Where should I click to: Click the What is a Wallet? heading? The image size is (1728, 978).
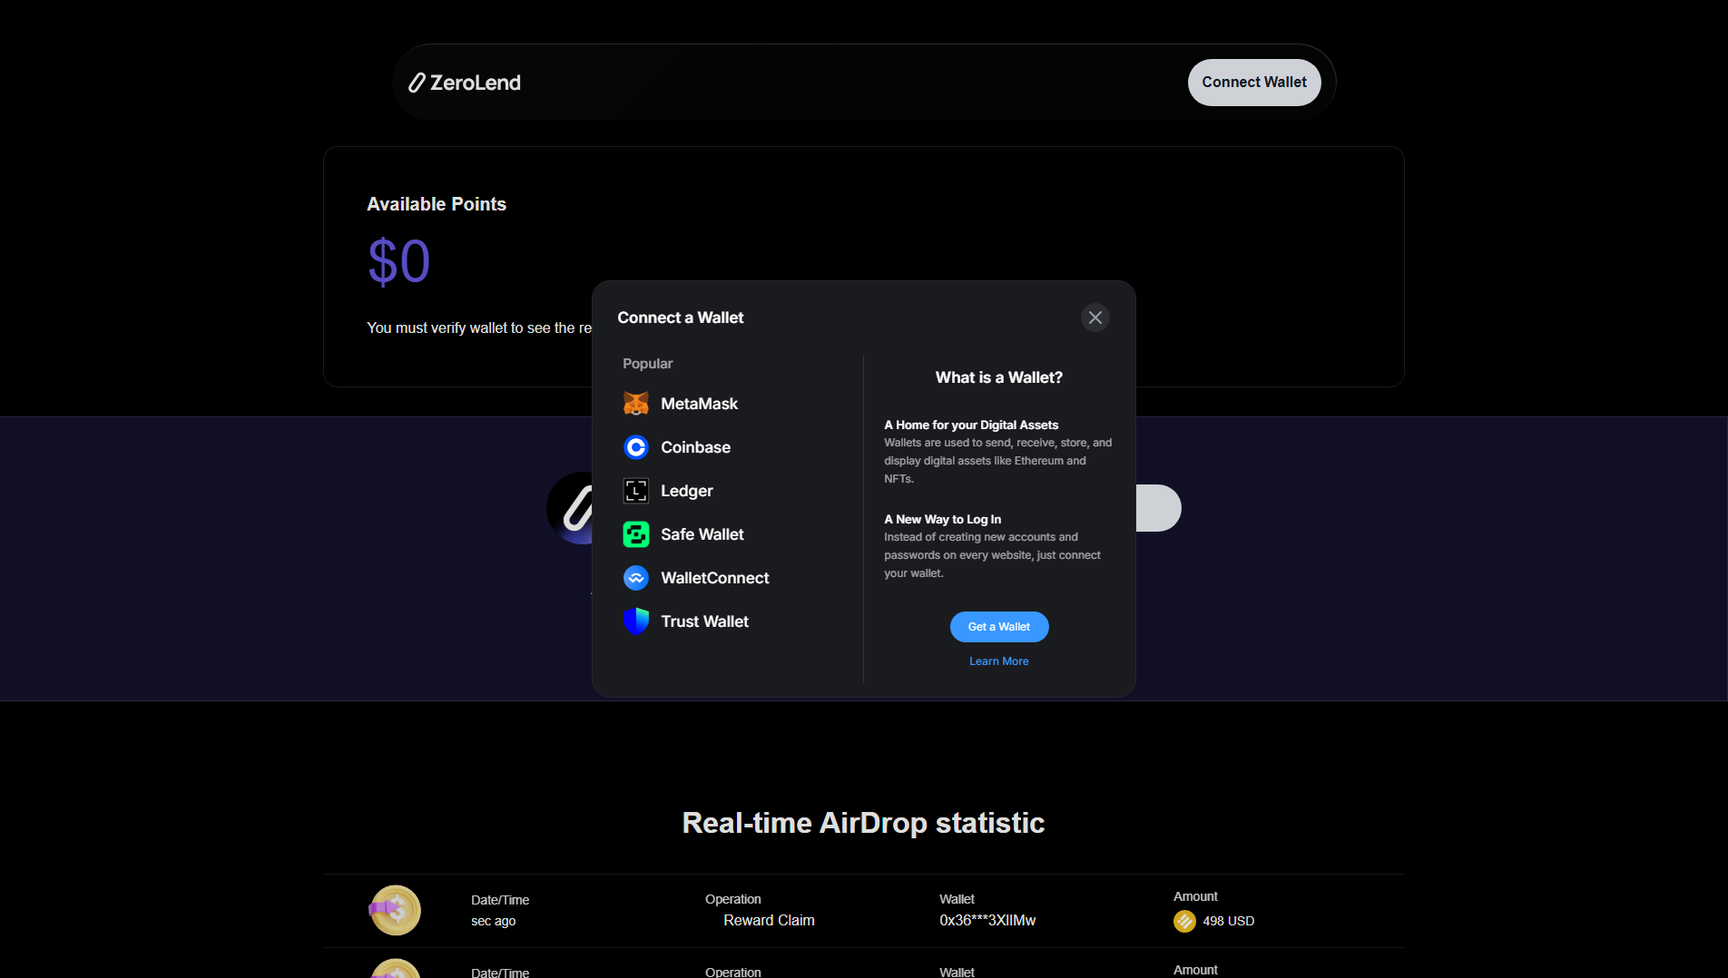(999, 377)
